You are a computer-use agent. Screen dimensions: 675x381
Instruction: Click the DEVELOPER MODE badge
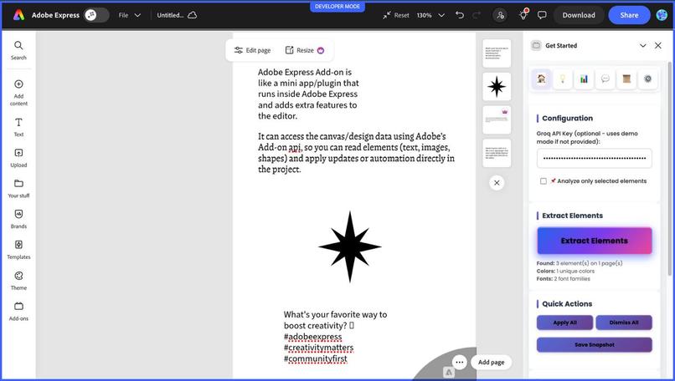click(x=337, y=7)
